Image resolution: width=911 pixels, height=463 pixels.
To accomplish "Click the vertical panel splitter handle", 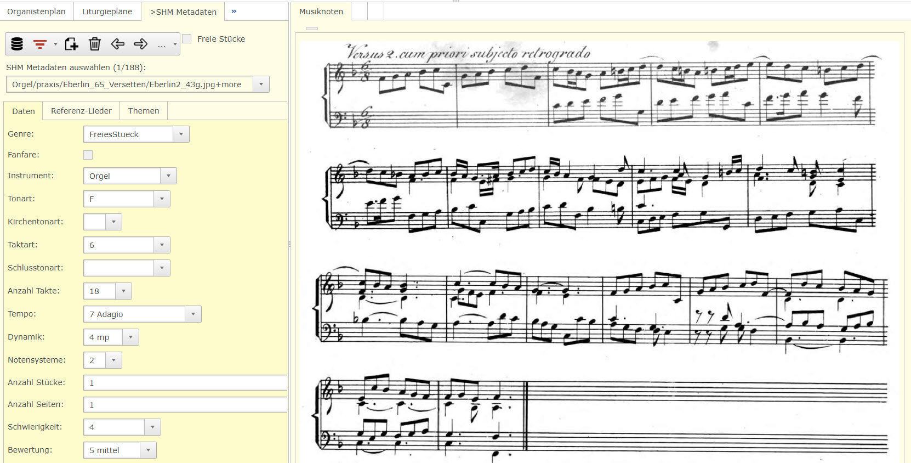I will 289,244.
